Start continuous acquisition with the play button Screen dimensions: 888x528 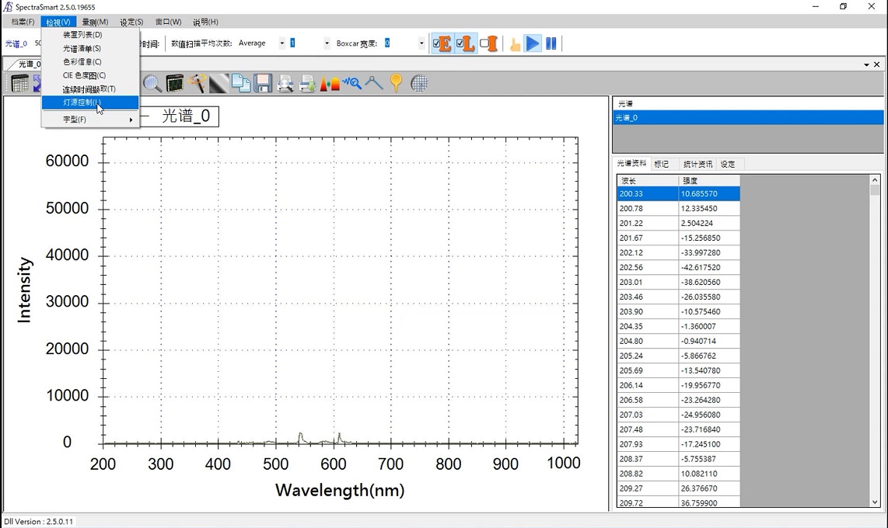(533, 43)
